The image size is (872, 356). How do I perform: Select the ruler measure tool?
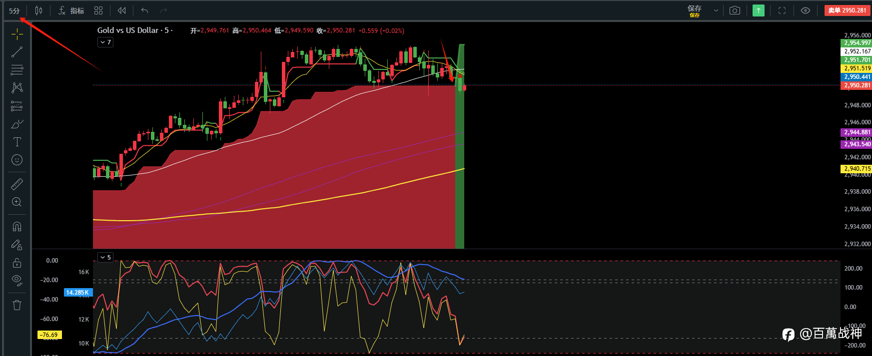(17, 184)
